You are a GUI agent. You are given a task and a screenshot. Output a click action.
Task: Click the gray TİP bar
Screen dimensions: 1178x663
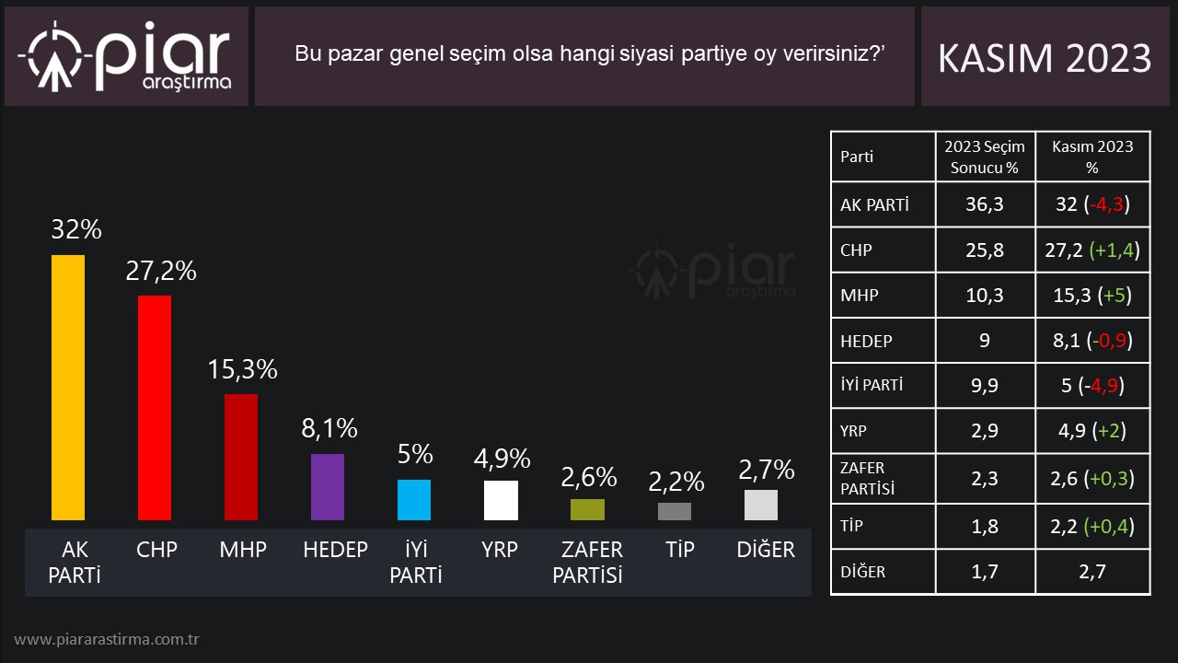click(x=675, y=511)
